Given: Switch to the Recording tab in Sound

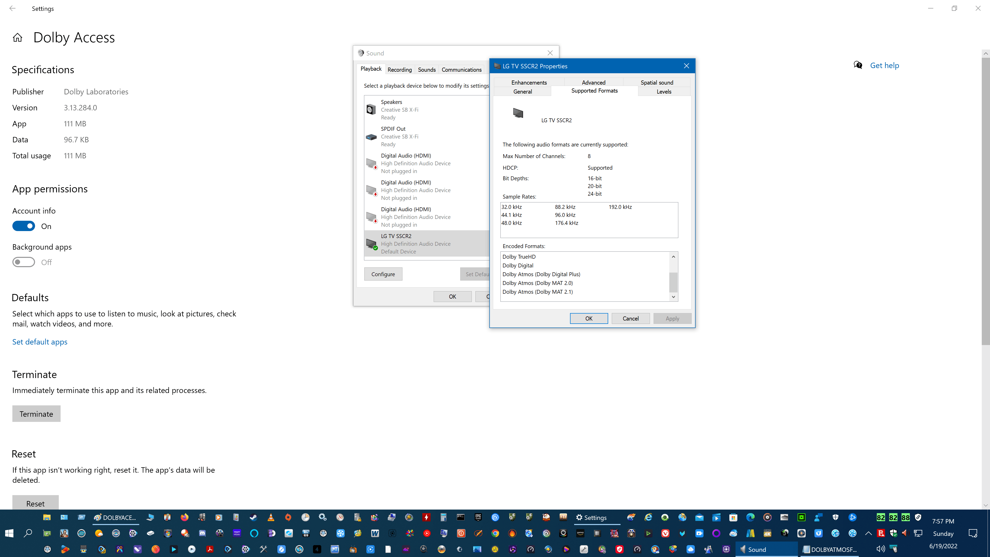Looking at the screenshot, I should [x=400, y=70].
